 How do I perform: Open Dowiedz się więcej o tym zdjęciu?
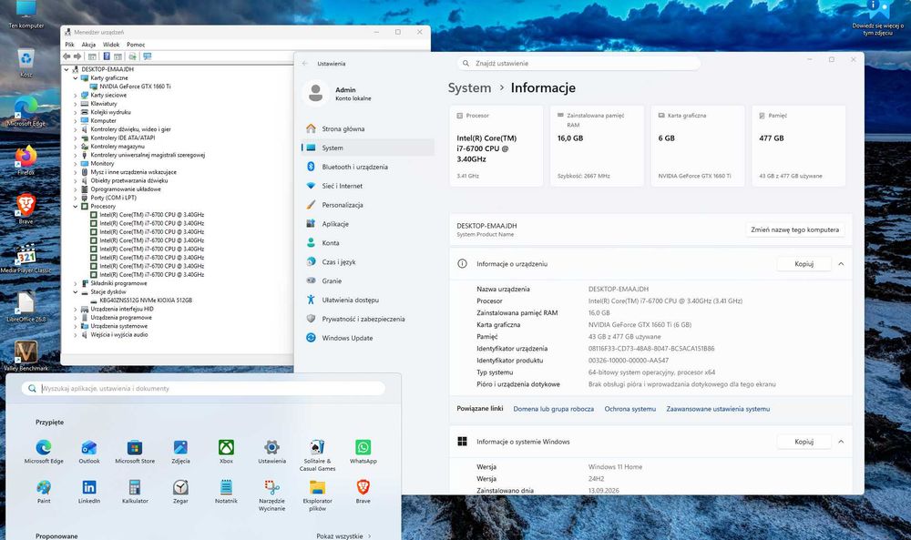[x=877, y=18]
